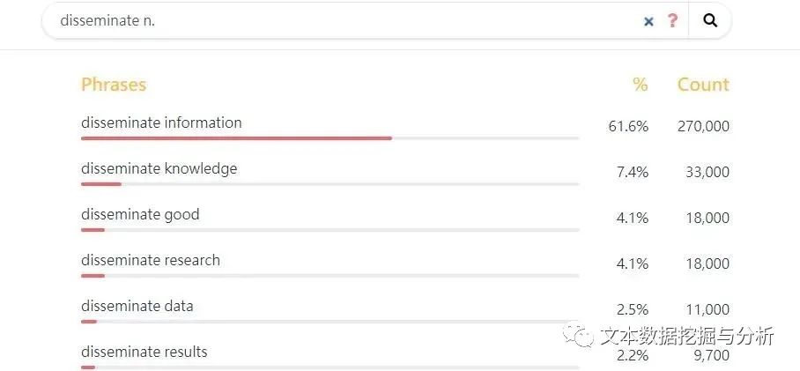Screen dimensions: 800x371
Task: Click the frequency bar under 'disseminate knowledge'
Action: click(101, 184)
